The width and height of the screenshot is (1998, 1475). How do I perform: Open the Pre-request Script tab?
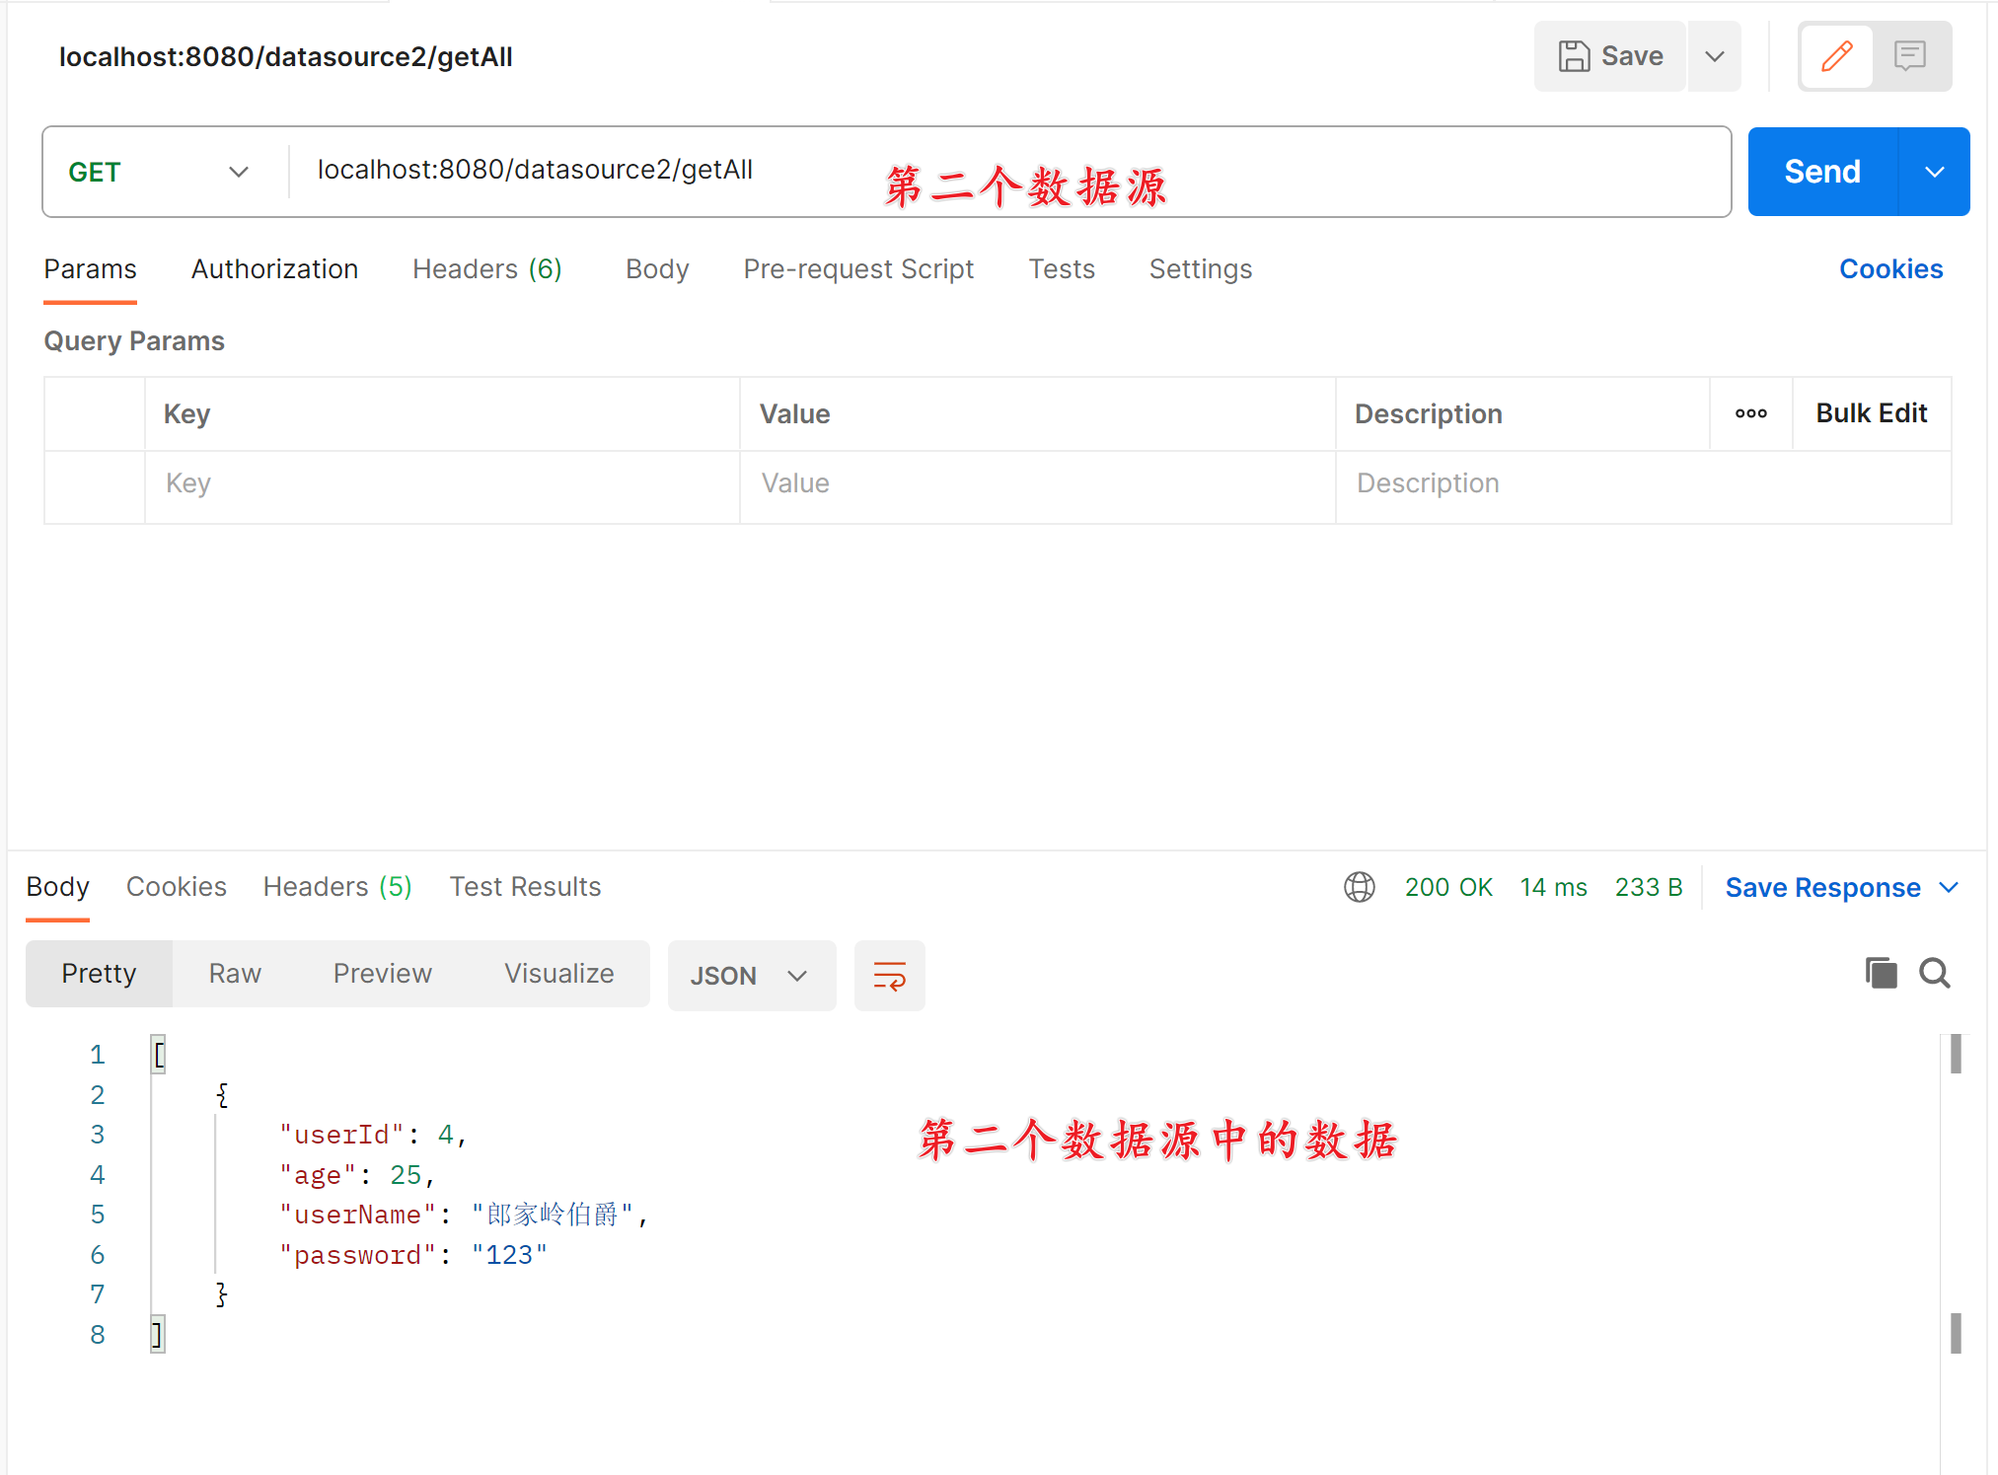[x=858, y=269]
